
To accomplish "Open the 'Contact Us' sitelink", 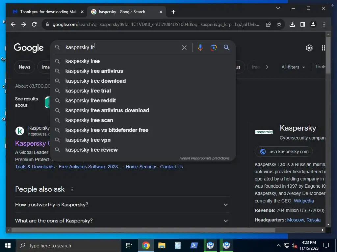I will (x=171, y=167).
